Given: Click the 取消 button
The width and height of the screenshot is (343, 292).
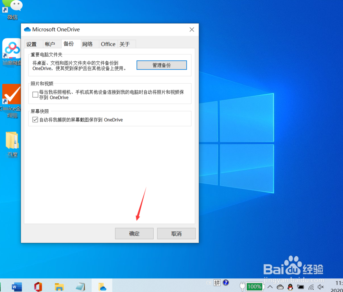Looking at the screenshot, I should tap(176, 234).
